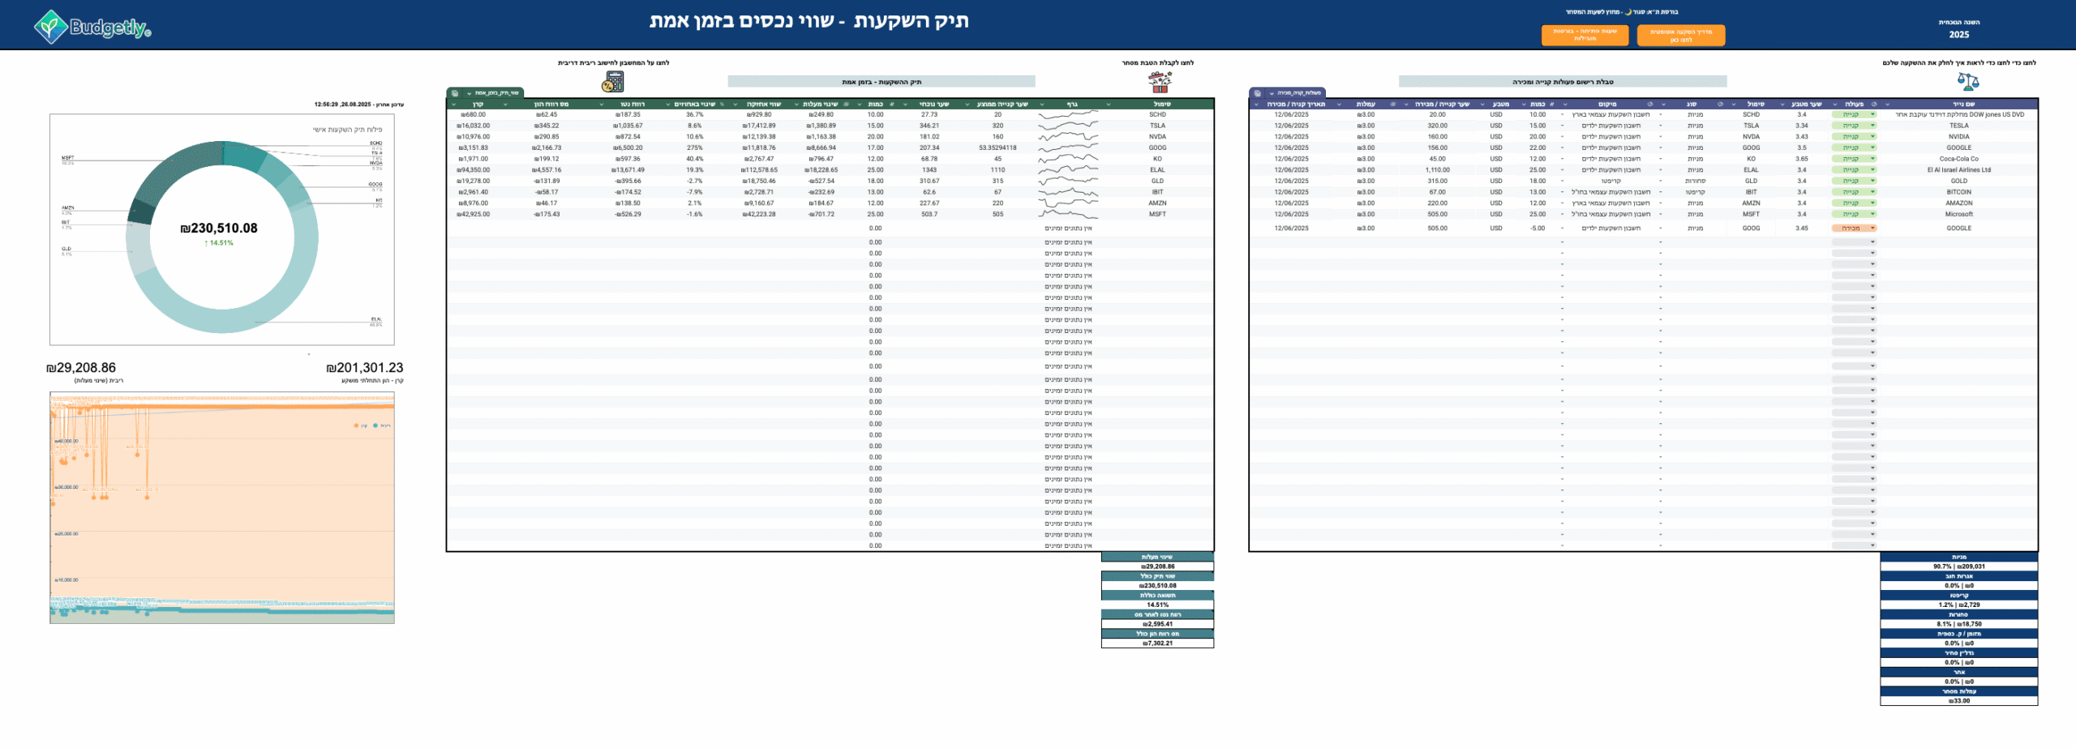The width and height of the screenshot is (2076, 748).
Task: Expand the קרן column filter in the green table
Action: point(453,105)
